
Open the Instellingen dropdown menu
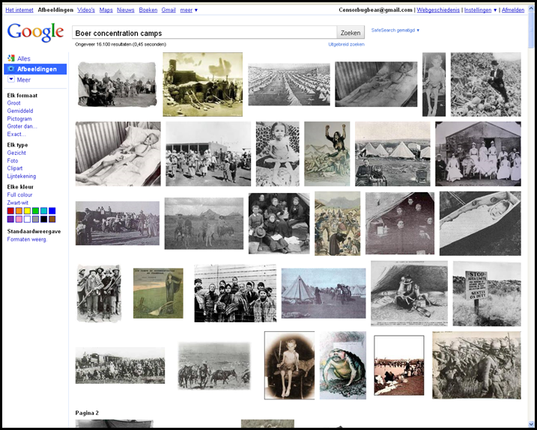480,10
